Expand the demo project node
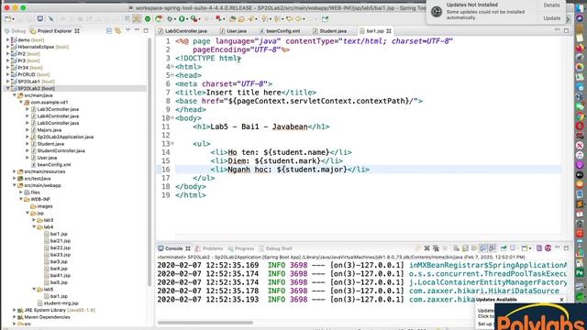This screenshot has height=330, width=587. point(7,39)
